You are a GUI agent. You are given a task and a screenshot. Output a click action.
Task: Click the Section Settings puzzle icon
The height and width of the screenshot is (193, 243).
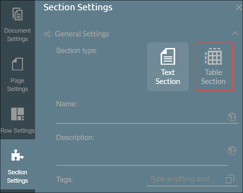[17, 155]
